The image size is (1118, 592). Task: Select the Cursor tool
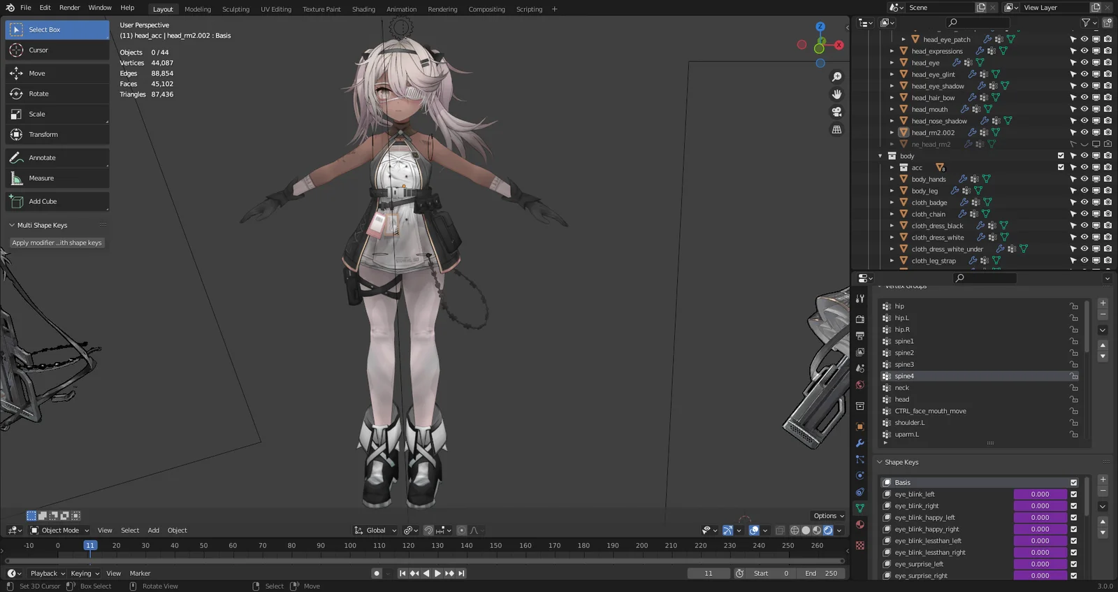pyautogui.click(x=57, y=50)
